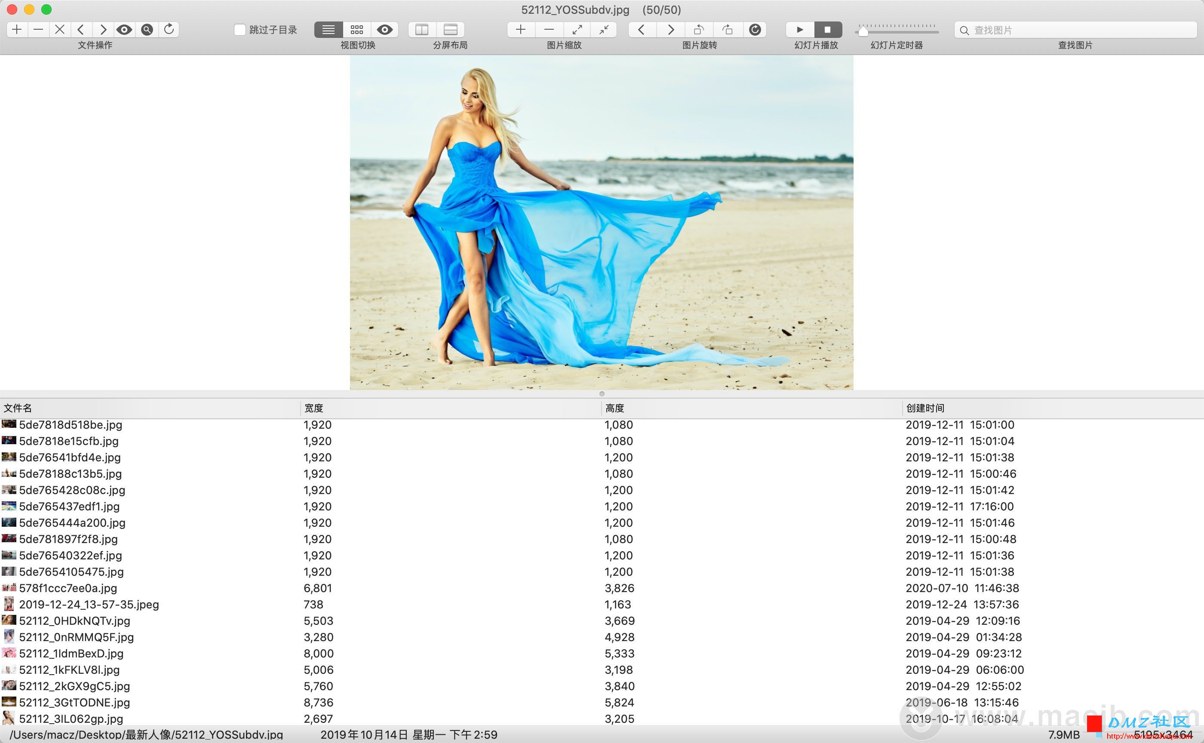Select file 5de781897f2f8.jpg
The height and width of the screenshot is (743, 1204).
click(x=68, y=539)
